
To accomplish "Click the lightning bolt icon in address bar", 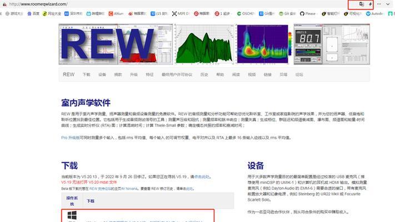I will click(x=371, y=4).
